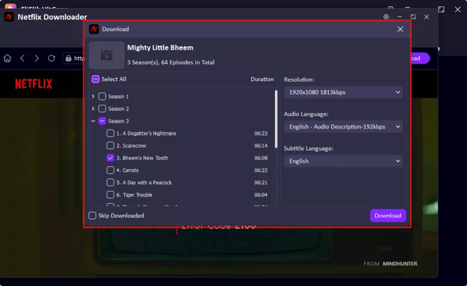Click the address bar URL field
The image size is (467, 286).
click(x=74, y=58)
